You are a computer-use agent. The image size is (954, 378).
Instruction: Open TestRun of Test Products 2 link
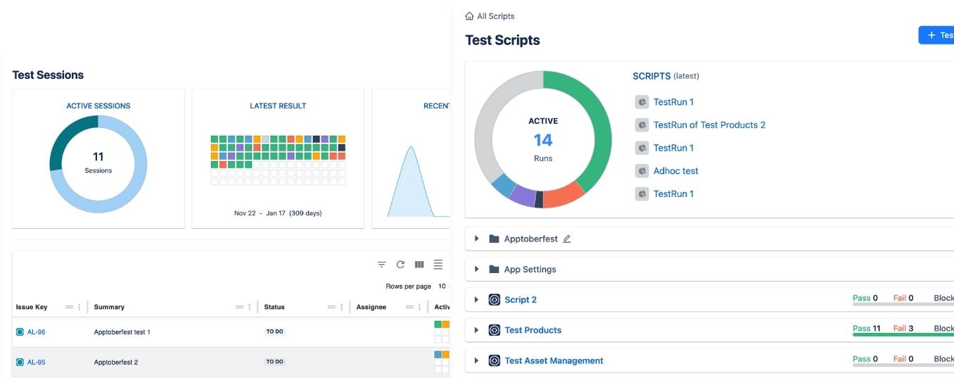click(709, 125)
